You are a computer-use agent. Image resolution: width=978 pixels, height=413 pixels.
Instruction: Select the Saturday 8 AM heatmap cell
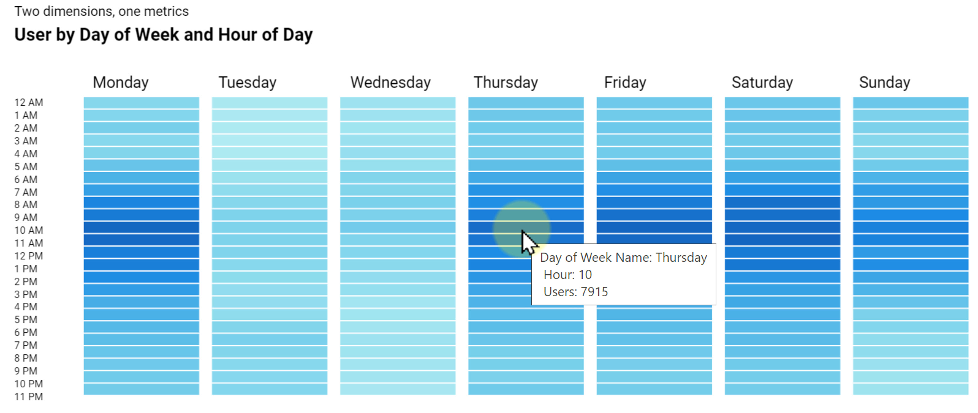click(783, 203)
